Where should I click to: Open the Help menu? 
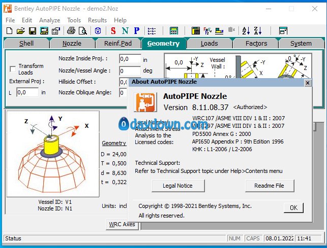click(120, 20)
